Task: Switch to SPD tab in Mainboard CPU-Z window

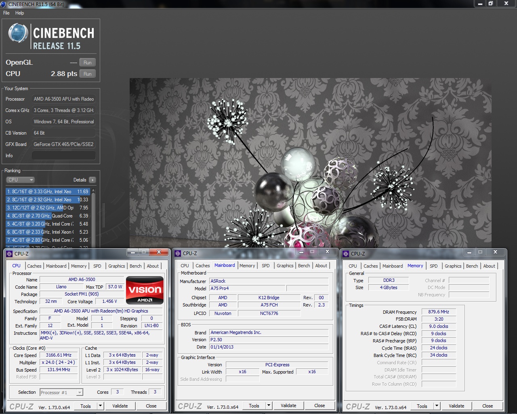Action: click(x=266, y=266)
